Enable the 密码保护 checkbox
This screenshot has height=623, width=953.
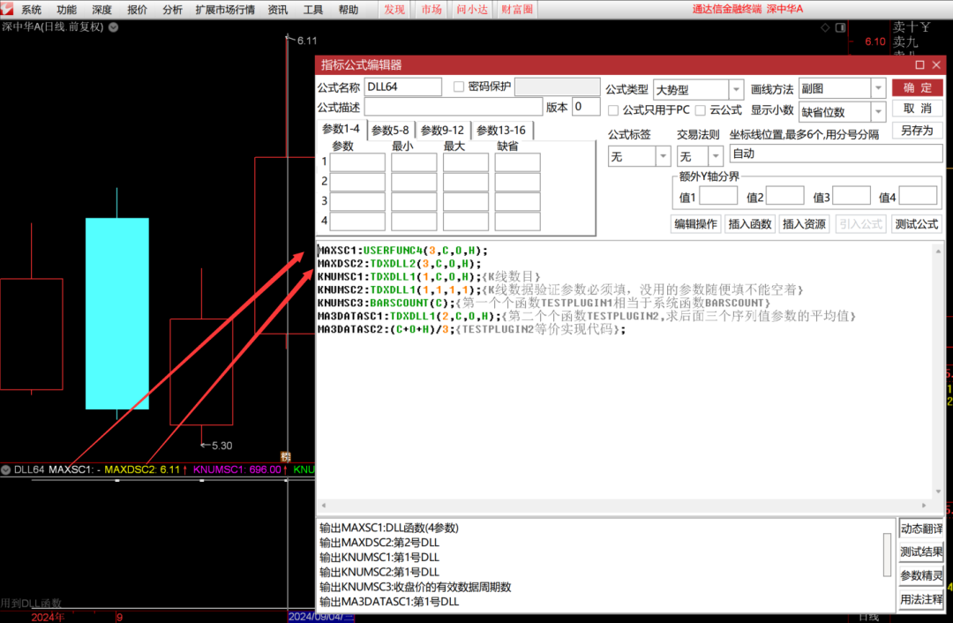[459, 86]
